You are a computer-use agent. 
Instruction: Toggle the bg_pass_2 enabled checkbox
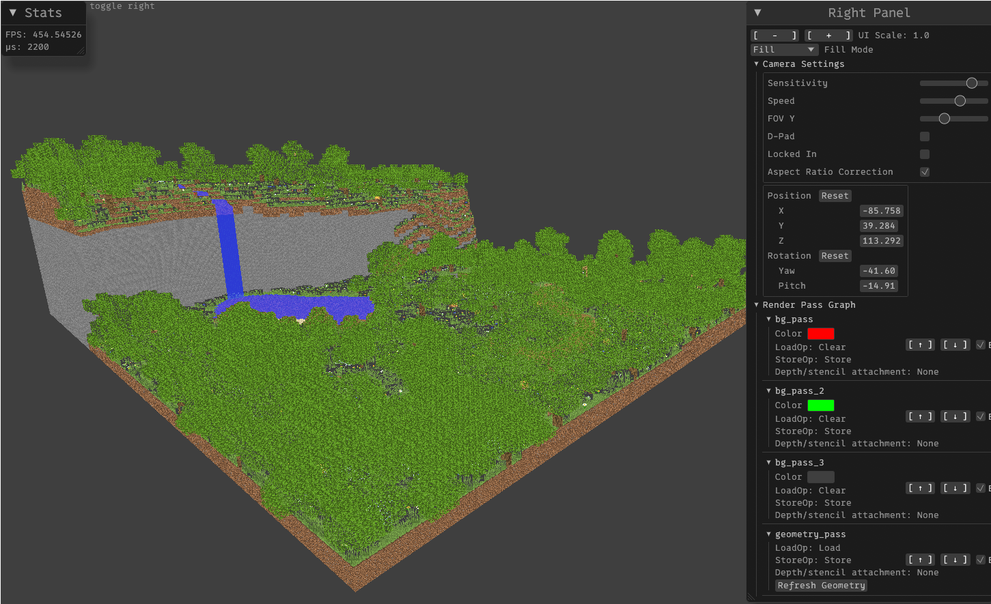click(x=980, y=416)
